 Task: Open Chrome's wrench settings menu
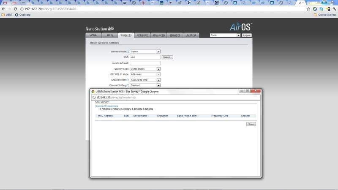(334, 9)
